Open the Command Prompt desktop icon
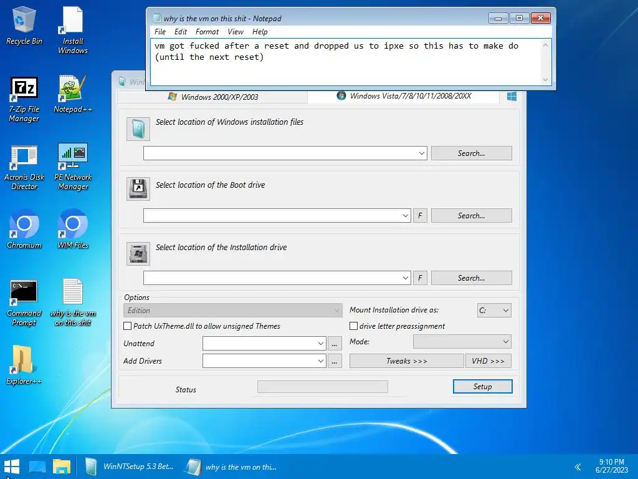 24,303
